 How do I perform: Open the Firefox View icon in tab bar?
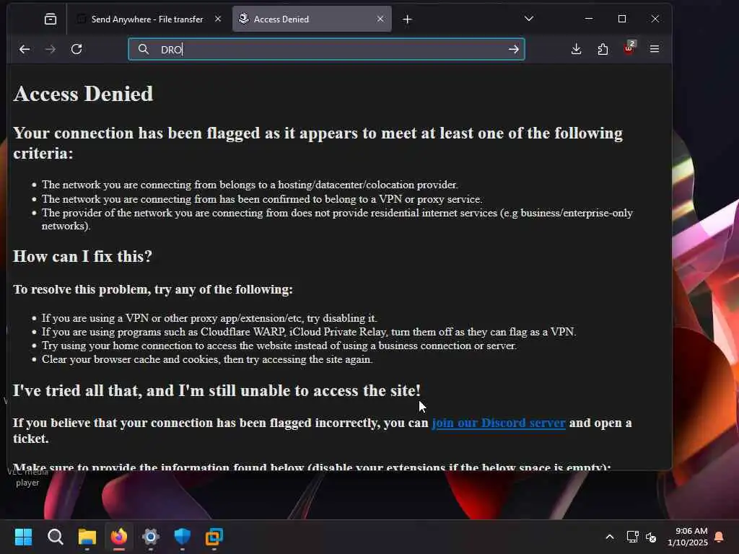[51, 19]
